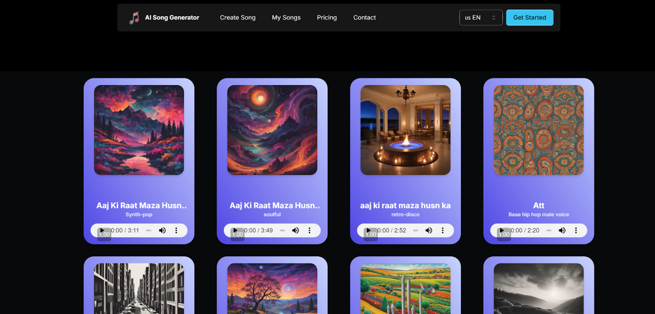The width and height of the screenshot is (655, 314).
Task: Click the Synth-pop song progress slider
Action: [x=149, y=230]
